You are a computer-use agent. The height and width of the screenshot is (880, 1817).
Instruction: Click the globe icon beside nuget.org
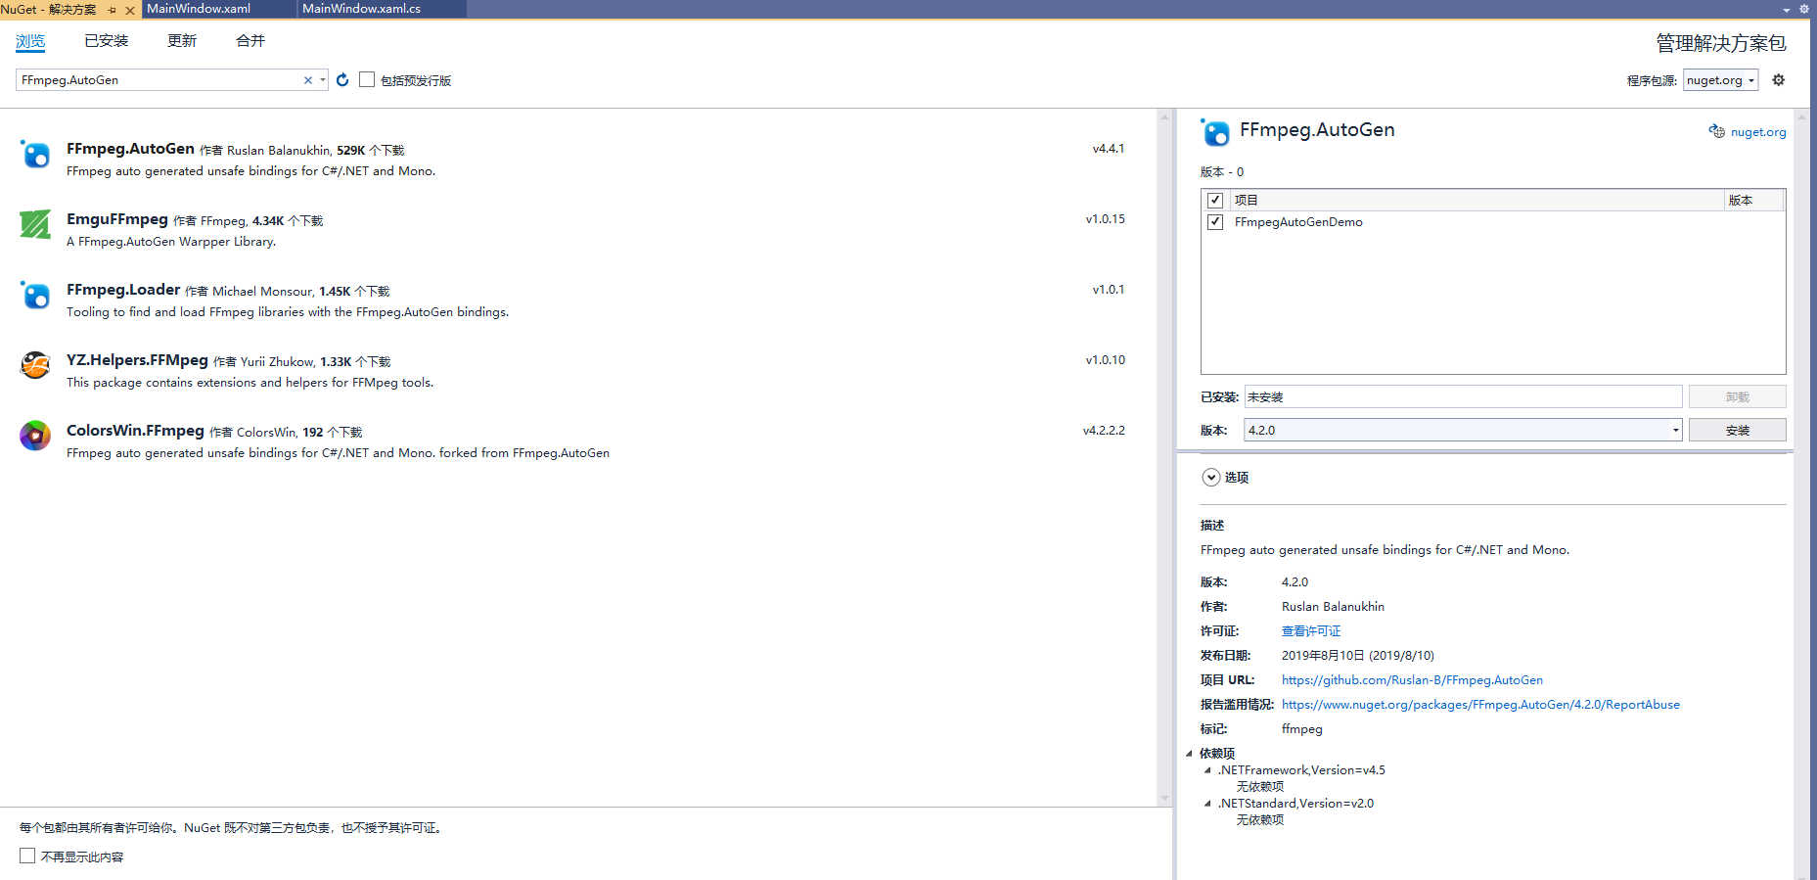(1716, 132)
